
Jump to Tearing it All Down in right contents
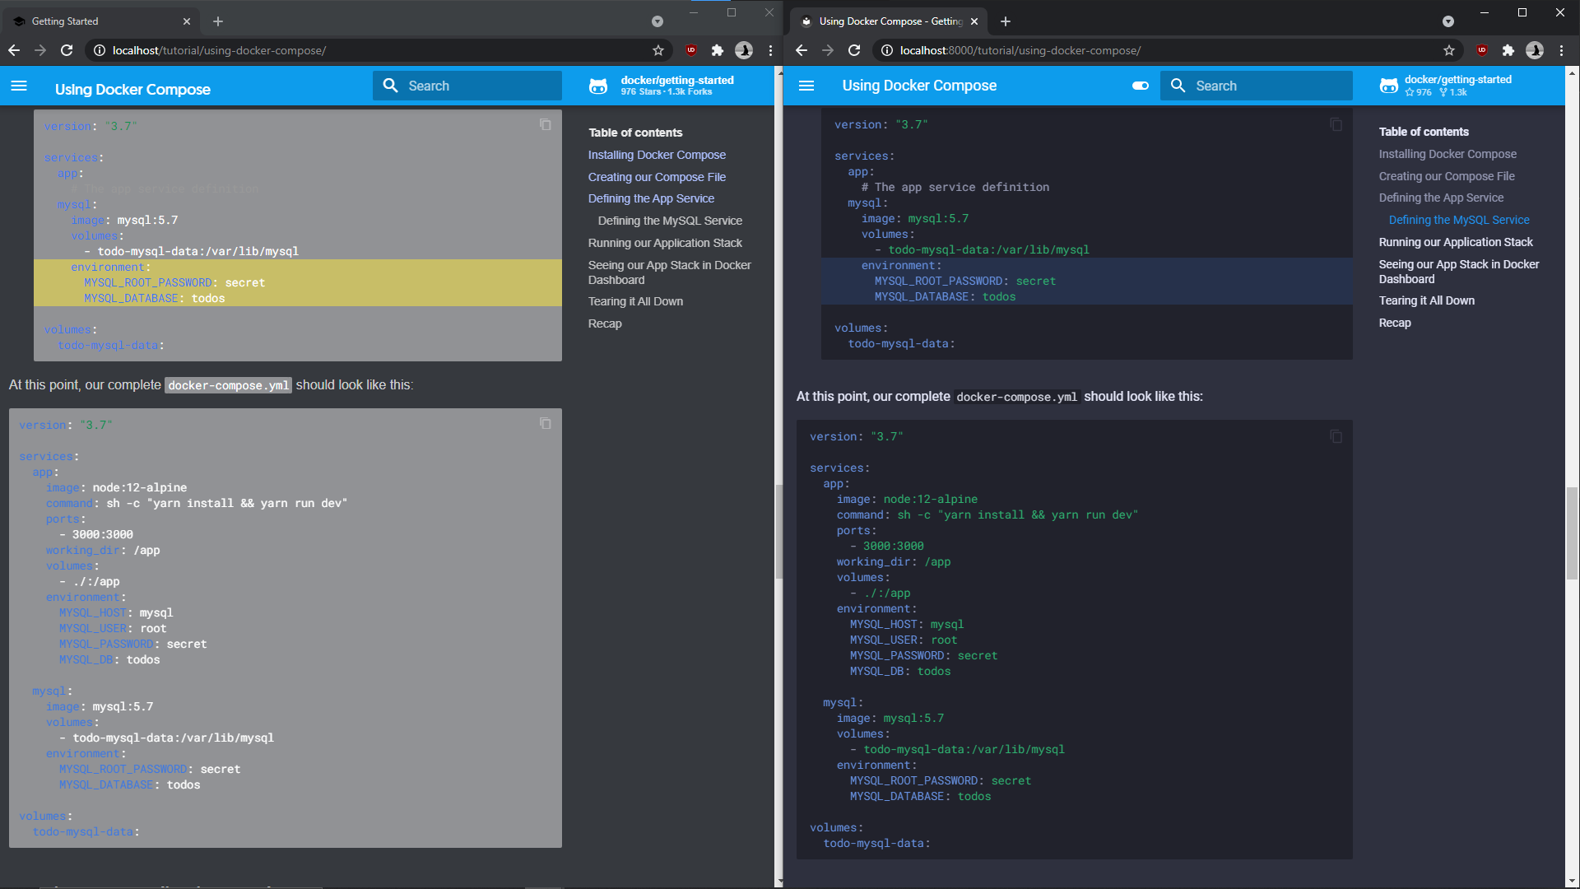[1426, 300]
